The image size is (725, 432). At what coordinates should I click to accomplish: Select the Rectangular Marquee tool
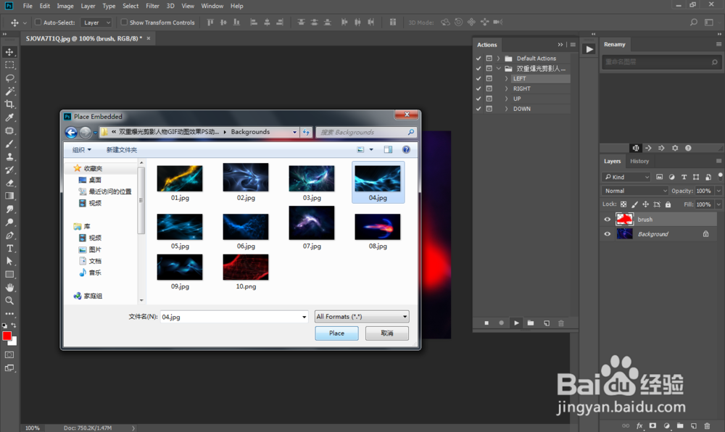pyautogui.click(x=9, y=65)
